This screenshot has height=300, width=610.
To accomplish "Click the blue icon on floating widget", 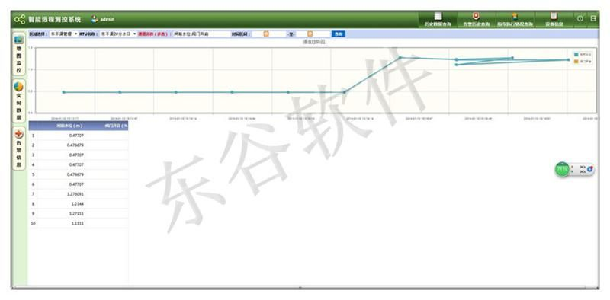I will (589, 169).
